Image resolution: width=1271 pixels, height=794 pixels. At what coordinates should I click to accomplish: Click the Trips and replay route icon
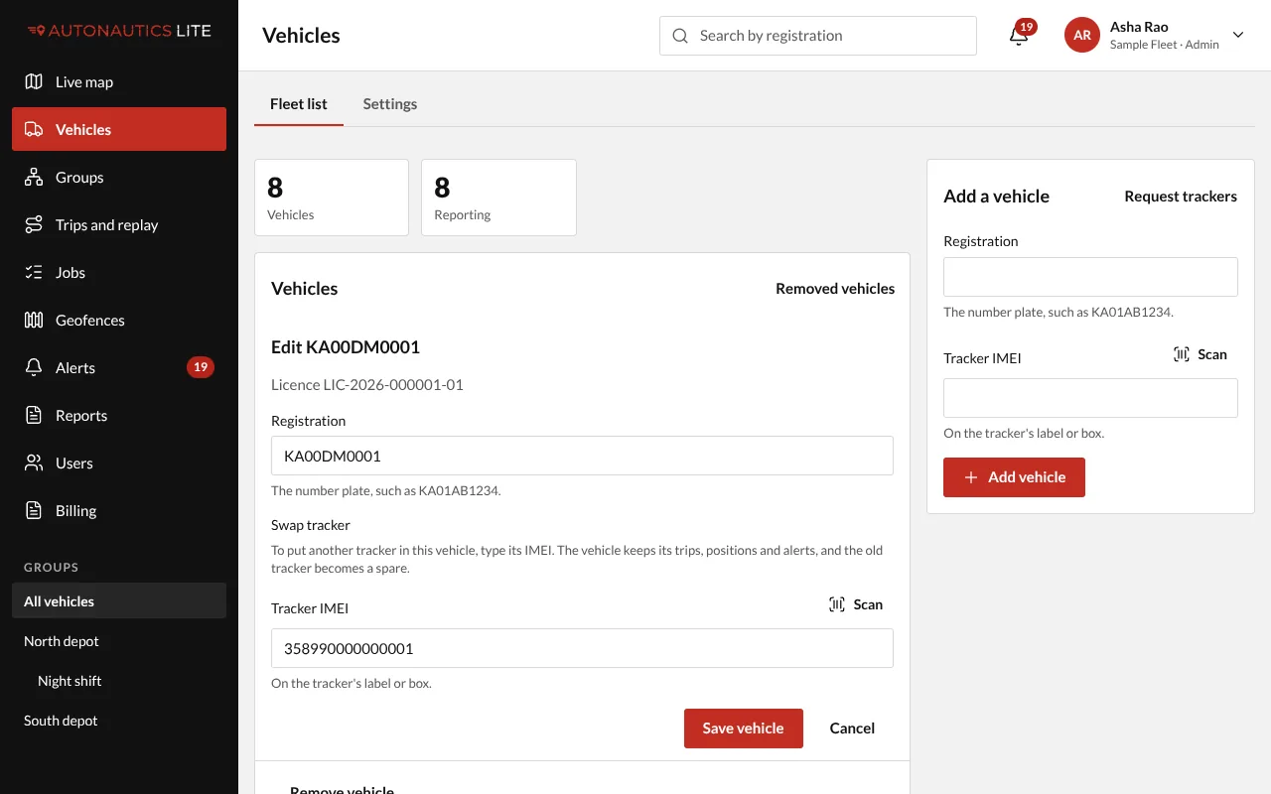34,224
